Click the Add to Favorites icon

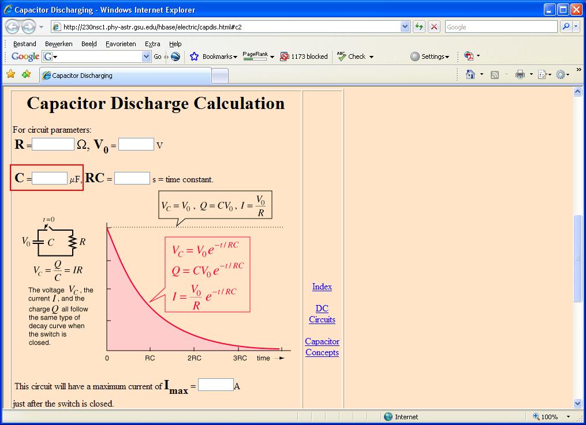(26, 74)
